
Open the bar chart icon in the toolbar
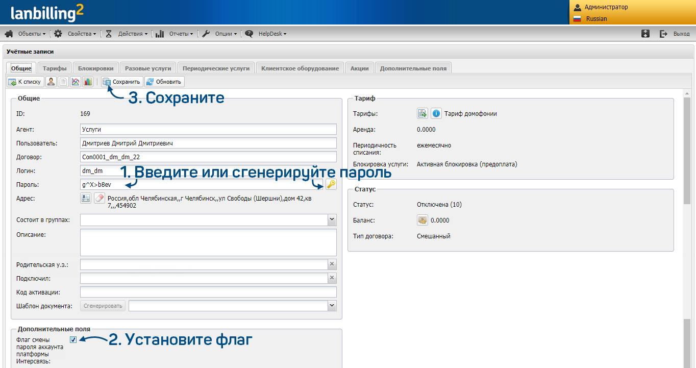point(88,82)
